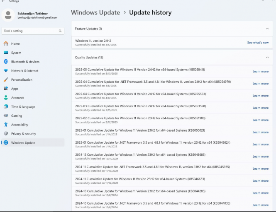
Task: Learn more about KB5058411 update
Action: (261, 72)
